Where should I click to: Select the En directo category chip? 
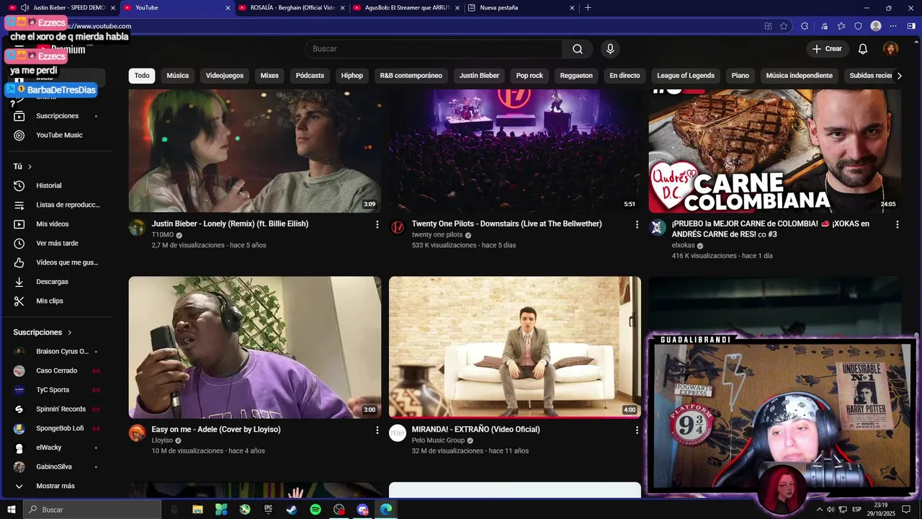coord(625,76)
